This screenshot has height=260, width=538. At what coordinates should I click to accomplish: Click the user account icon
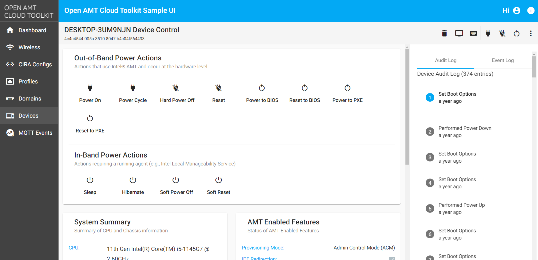517,11
